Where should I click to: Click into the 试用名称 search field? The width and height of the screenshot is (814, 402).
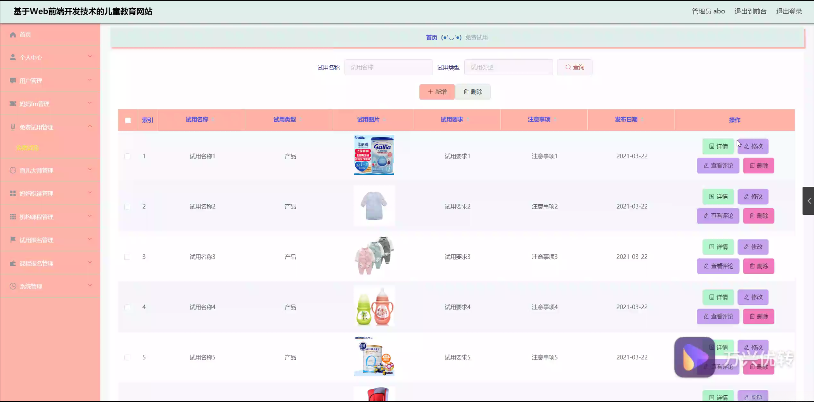tap(388, 67)
